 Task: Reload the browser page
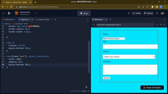point(11,7)
